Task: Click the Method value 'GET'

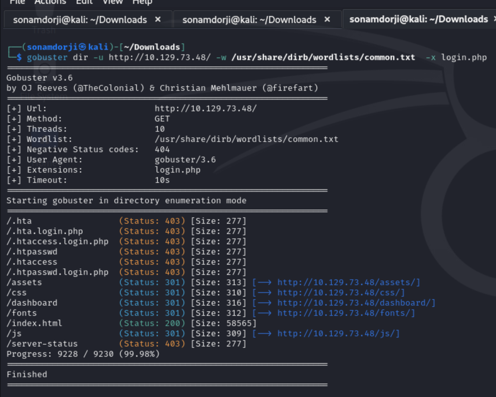Action: coord(162,119)
